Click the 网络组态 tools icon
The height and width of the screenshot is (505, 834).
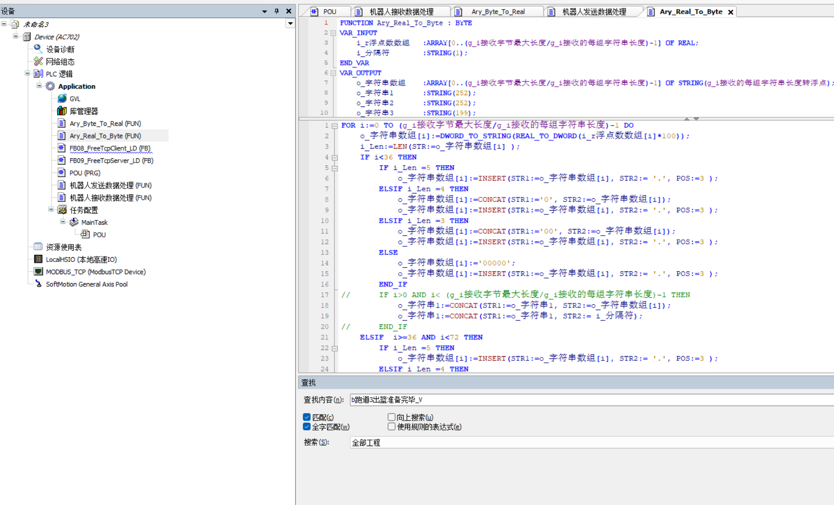(38, 61)
